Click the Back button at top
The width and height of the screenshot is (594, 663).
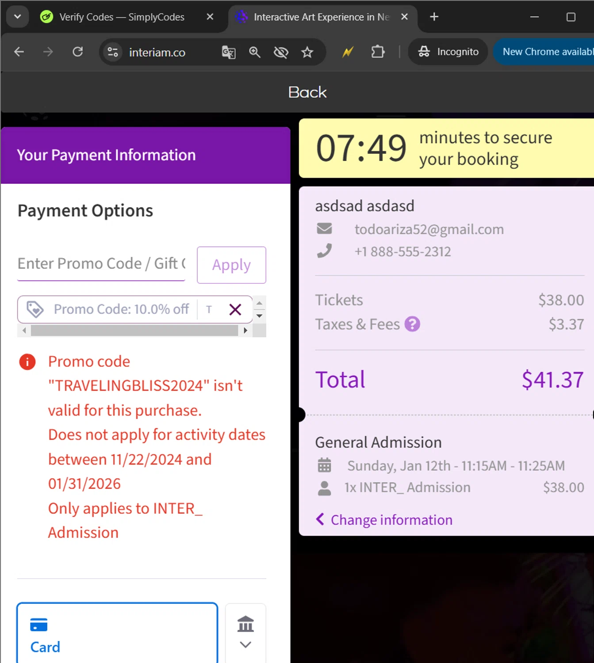(307, 92)
